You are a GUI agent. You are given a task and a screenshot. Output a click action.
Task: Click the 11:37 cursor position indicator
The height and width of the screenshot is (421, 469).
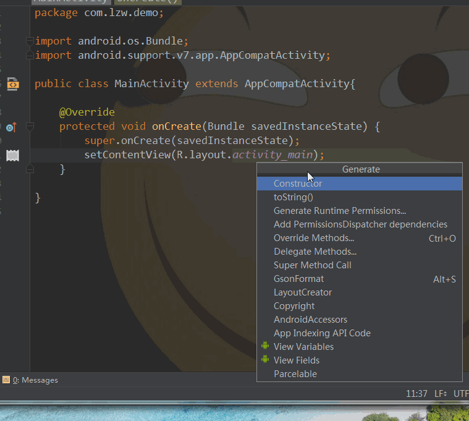(416, 393)
